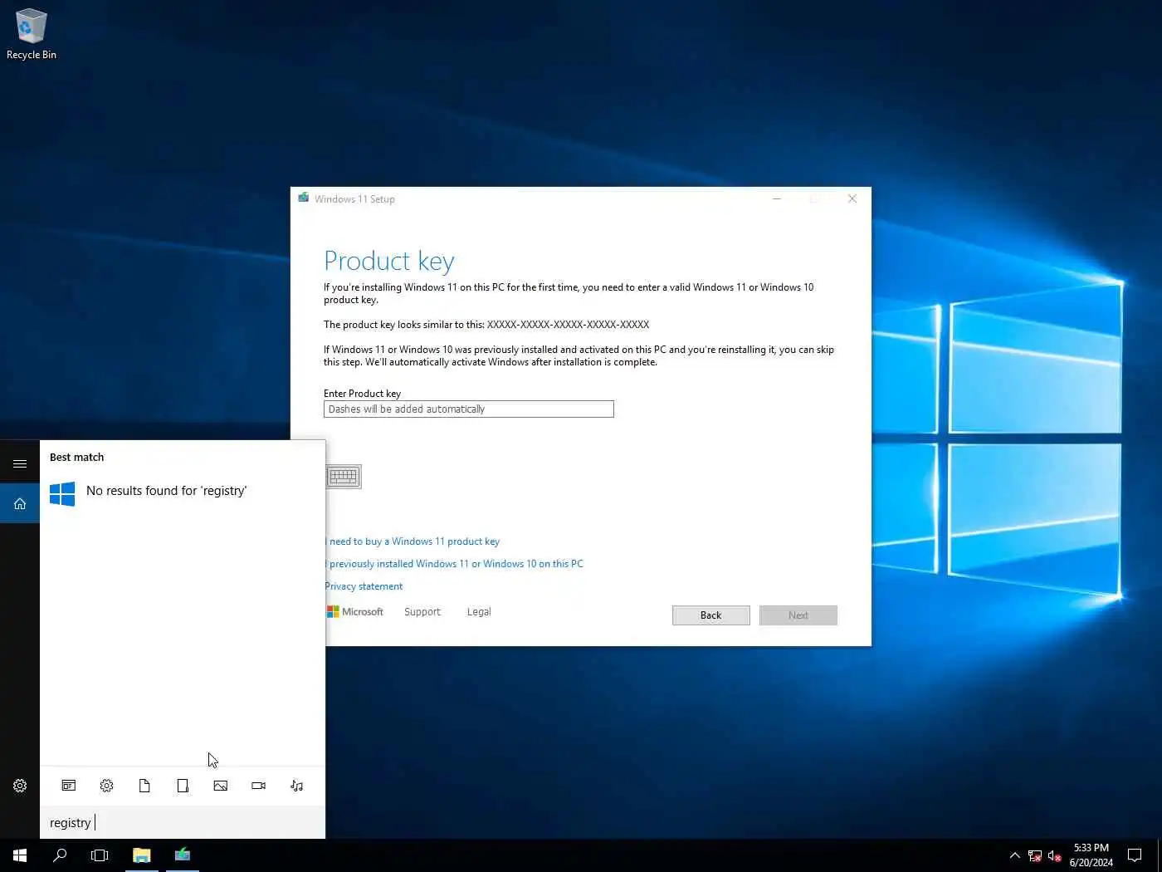Click the Best match heading
This screenshot has height=872, width=1162.
76,458
